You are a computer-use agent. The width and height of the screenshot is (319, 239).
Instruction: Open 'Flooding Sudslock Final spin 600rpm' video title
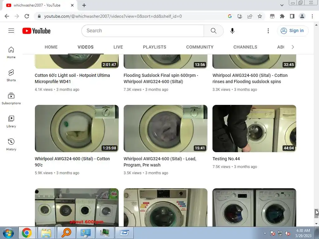[x=161, y=78]
